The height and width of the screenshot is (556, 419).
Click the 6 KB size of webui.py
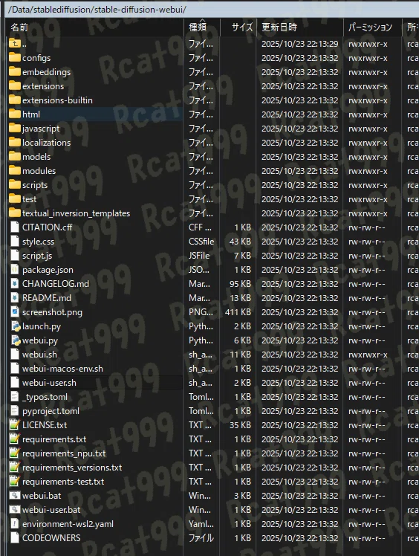click(242, 340)
